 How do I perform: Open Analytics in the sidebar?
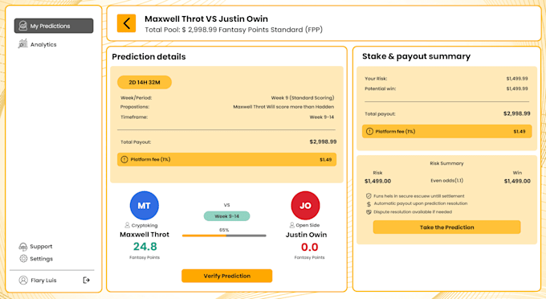point(43,44)
